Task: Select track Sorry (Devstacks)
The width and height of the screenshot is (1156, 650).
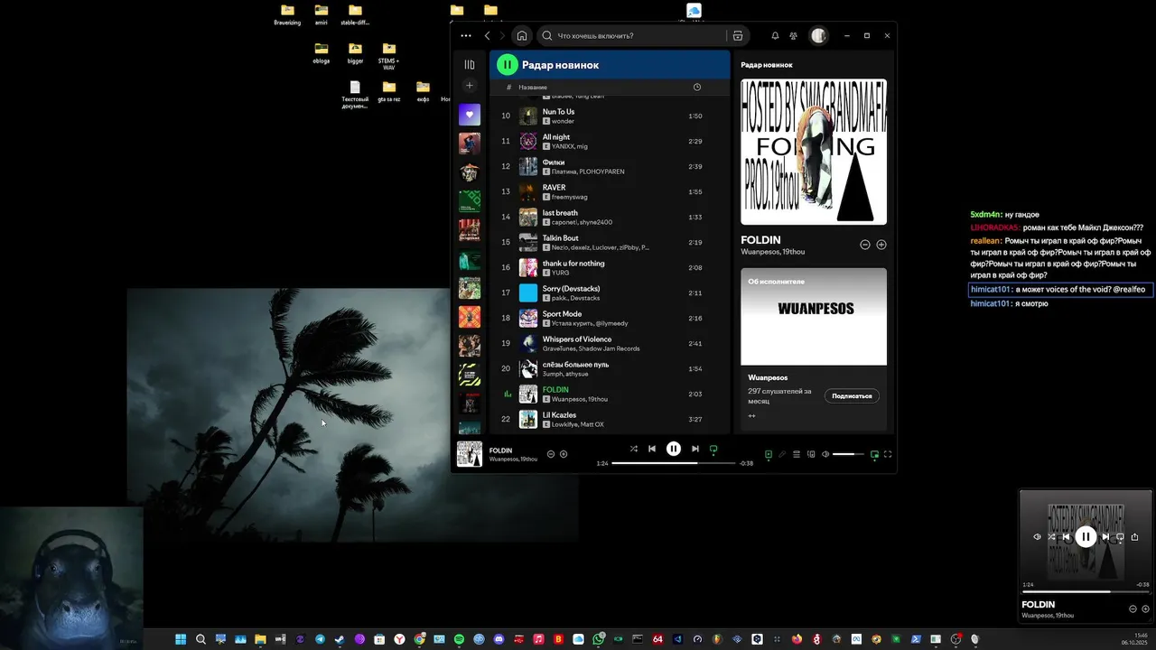Action: pyautogui.click(x=610, y=292)
